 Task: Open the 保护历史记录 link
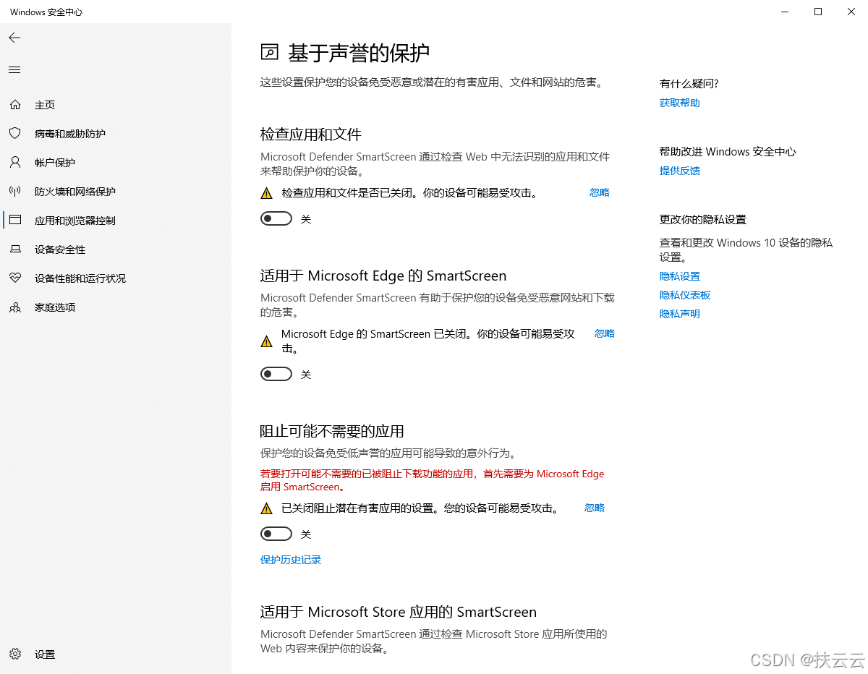click(291, 560)
